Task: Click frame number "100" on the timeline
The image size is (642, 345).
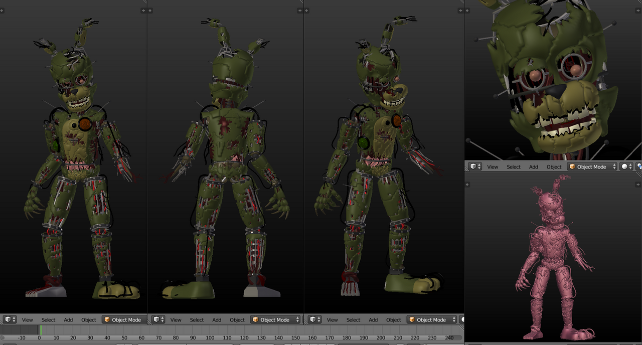Action: (210, 338)
